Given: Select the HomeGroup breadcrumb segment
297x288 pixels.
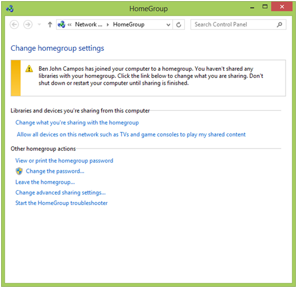Looking at the screenshot, I should pos(129,24).
